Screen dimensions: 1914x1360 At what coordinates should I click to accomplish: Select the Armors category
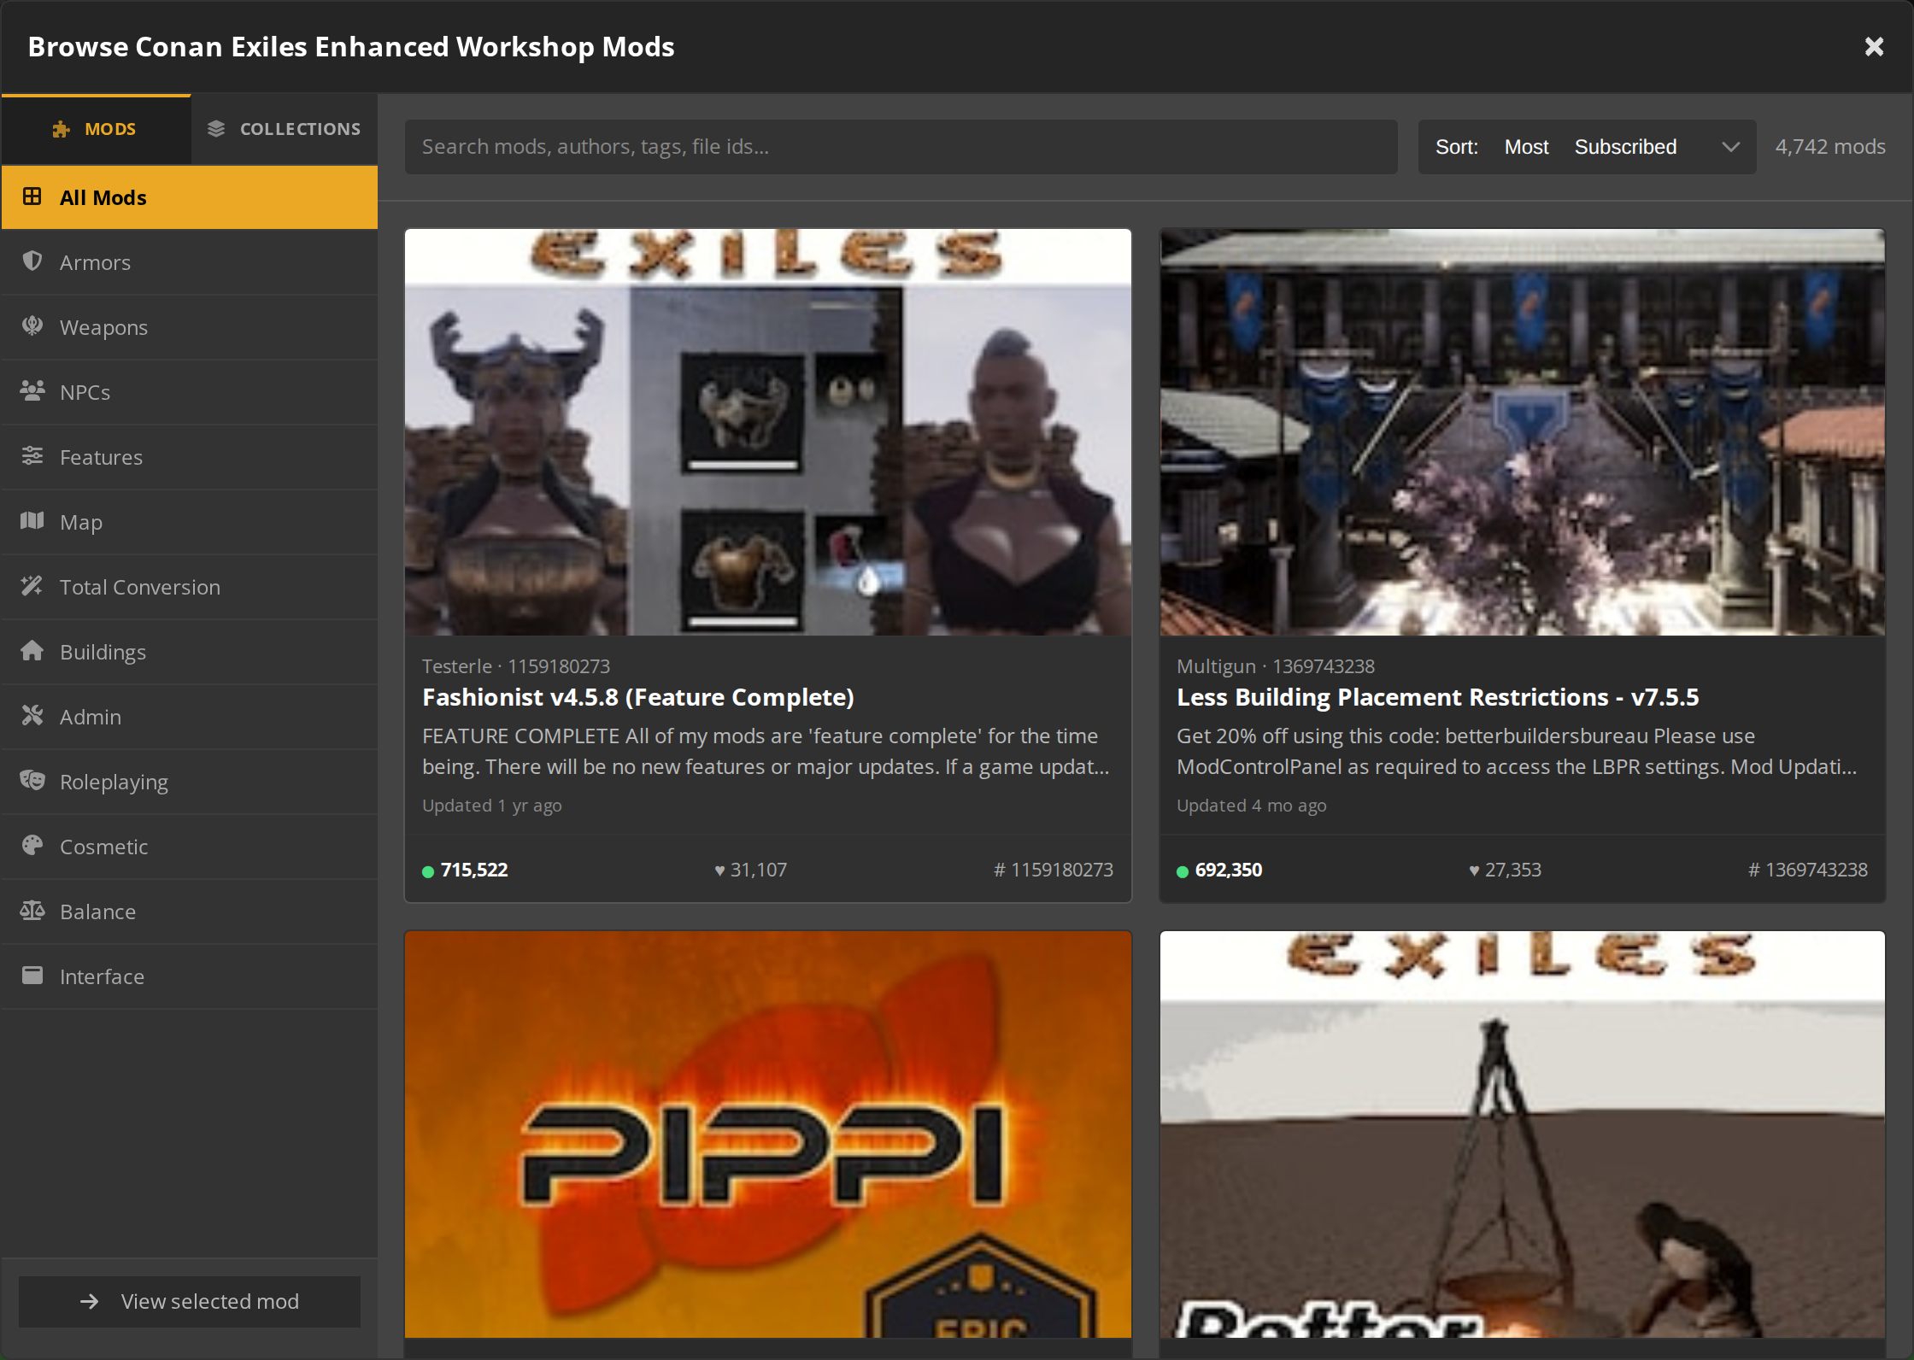[x=190, y=262]
